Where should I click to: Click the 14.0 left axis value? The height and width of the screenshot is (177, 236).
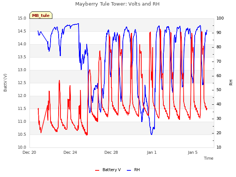click(22, 44)
